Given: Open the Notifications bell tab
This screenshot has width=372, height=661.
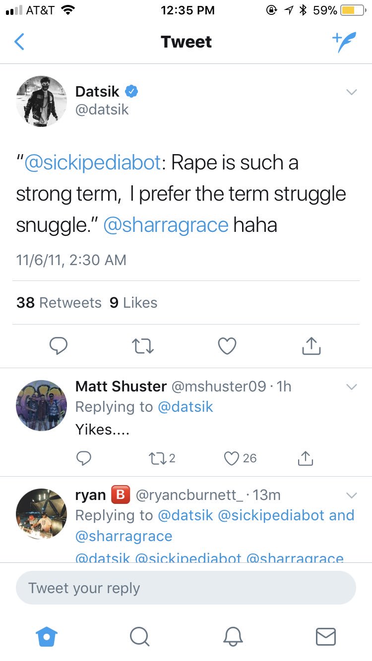Looking at the screenshot, I should (x=233, y=636).
